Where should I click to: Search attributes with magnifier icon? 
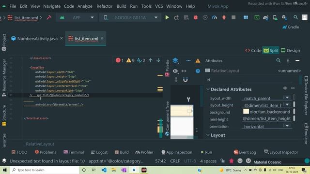[279, 60]
